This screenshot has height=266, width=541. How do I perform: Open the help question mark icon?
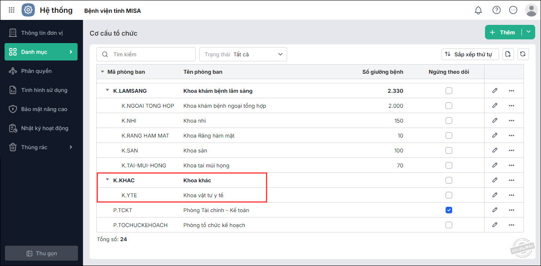click(x=496, y=10)
